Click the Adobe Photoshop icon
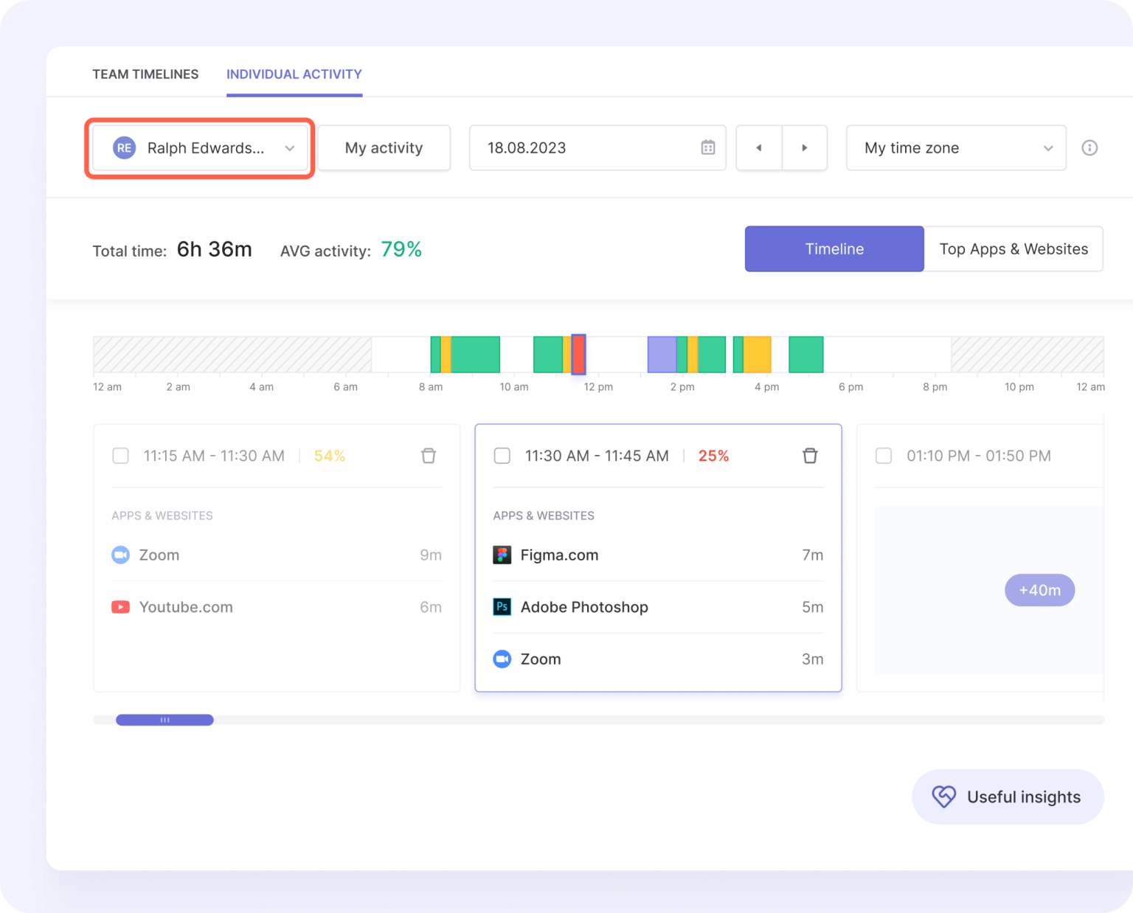The height and width of the screenshot is (913, 1133). click(502, 607)
